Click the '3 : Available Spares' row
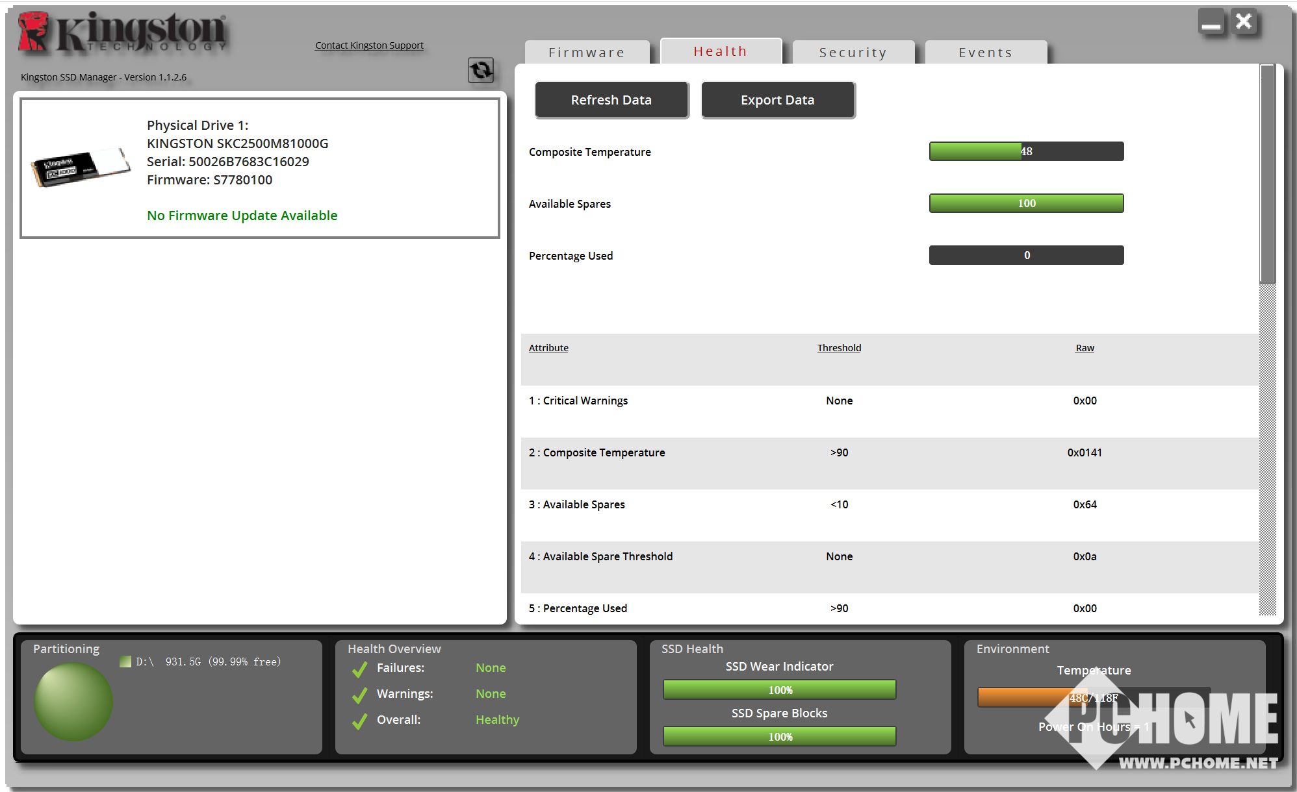The image size is (1297, 792). 890,515
